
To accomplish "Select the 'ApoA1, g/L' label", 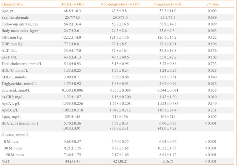I will [11, 104].
